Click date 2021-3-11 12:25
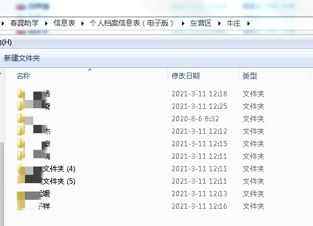 [x=199, y=106]
